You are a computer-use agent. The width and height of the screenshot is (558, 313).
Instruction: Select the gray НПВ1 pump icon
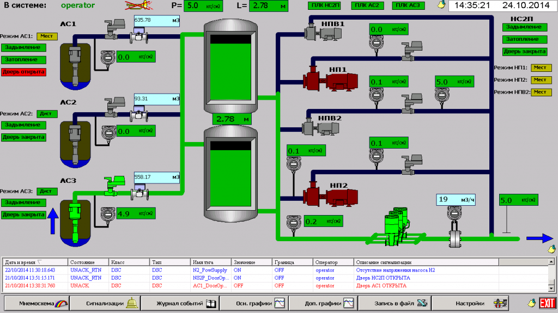pyautogui.click(x=321, y=33)
